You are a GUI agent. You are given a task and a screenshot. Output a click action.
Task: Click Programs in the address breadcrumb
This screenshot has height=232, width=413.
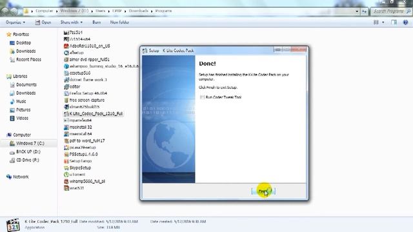(x=163, y=11)
